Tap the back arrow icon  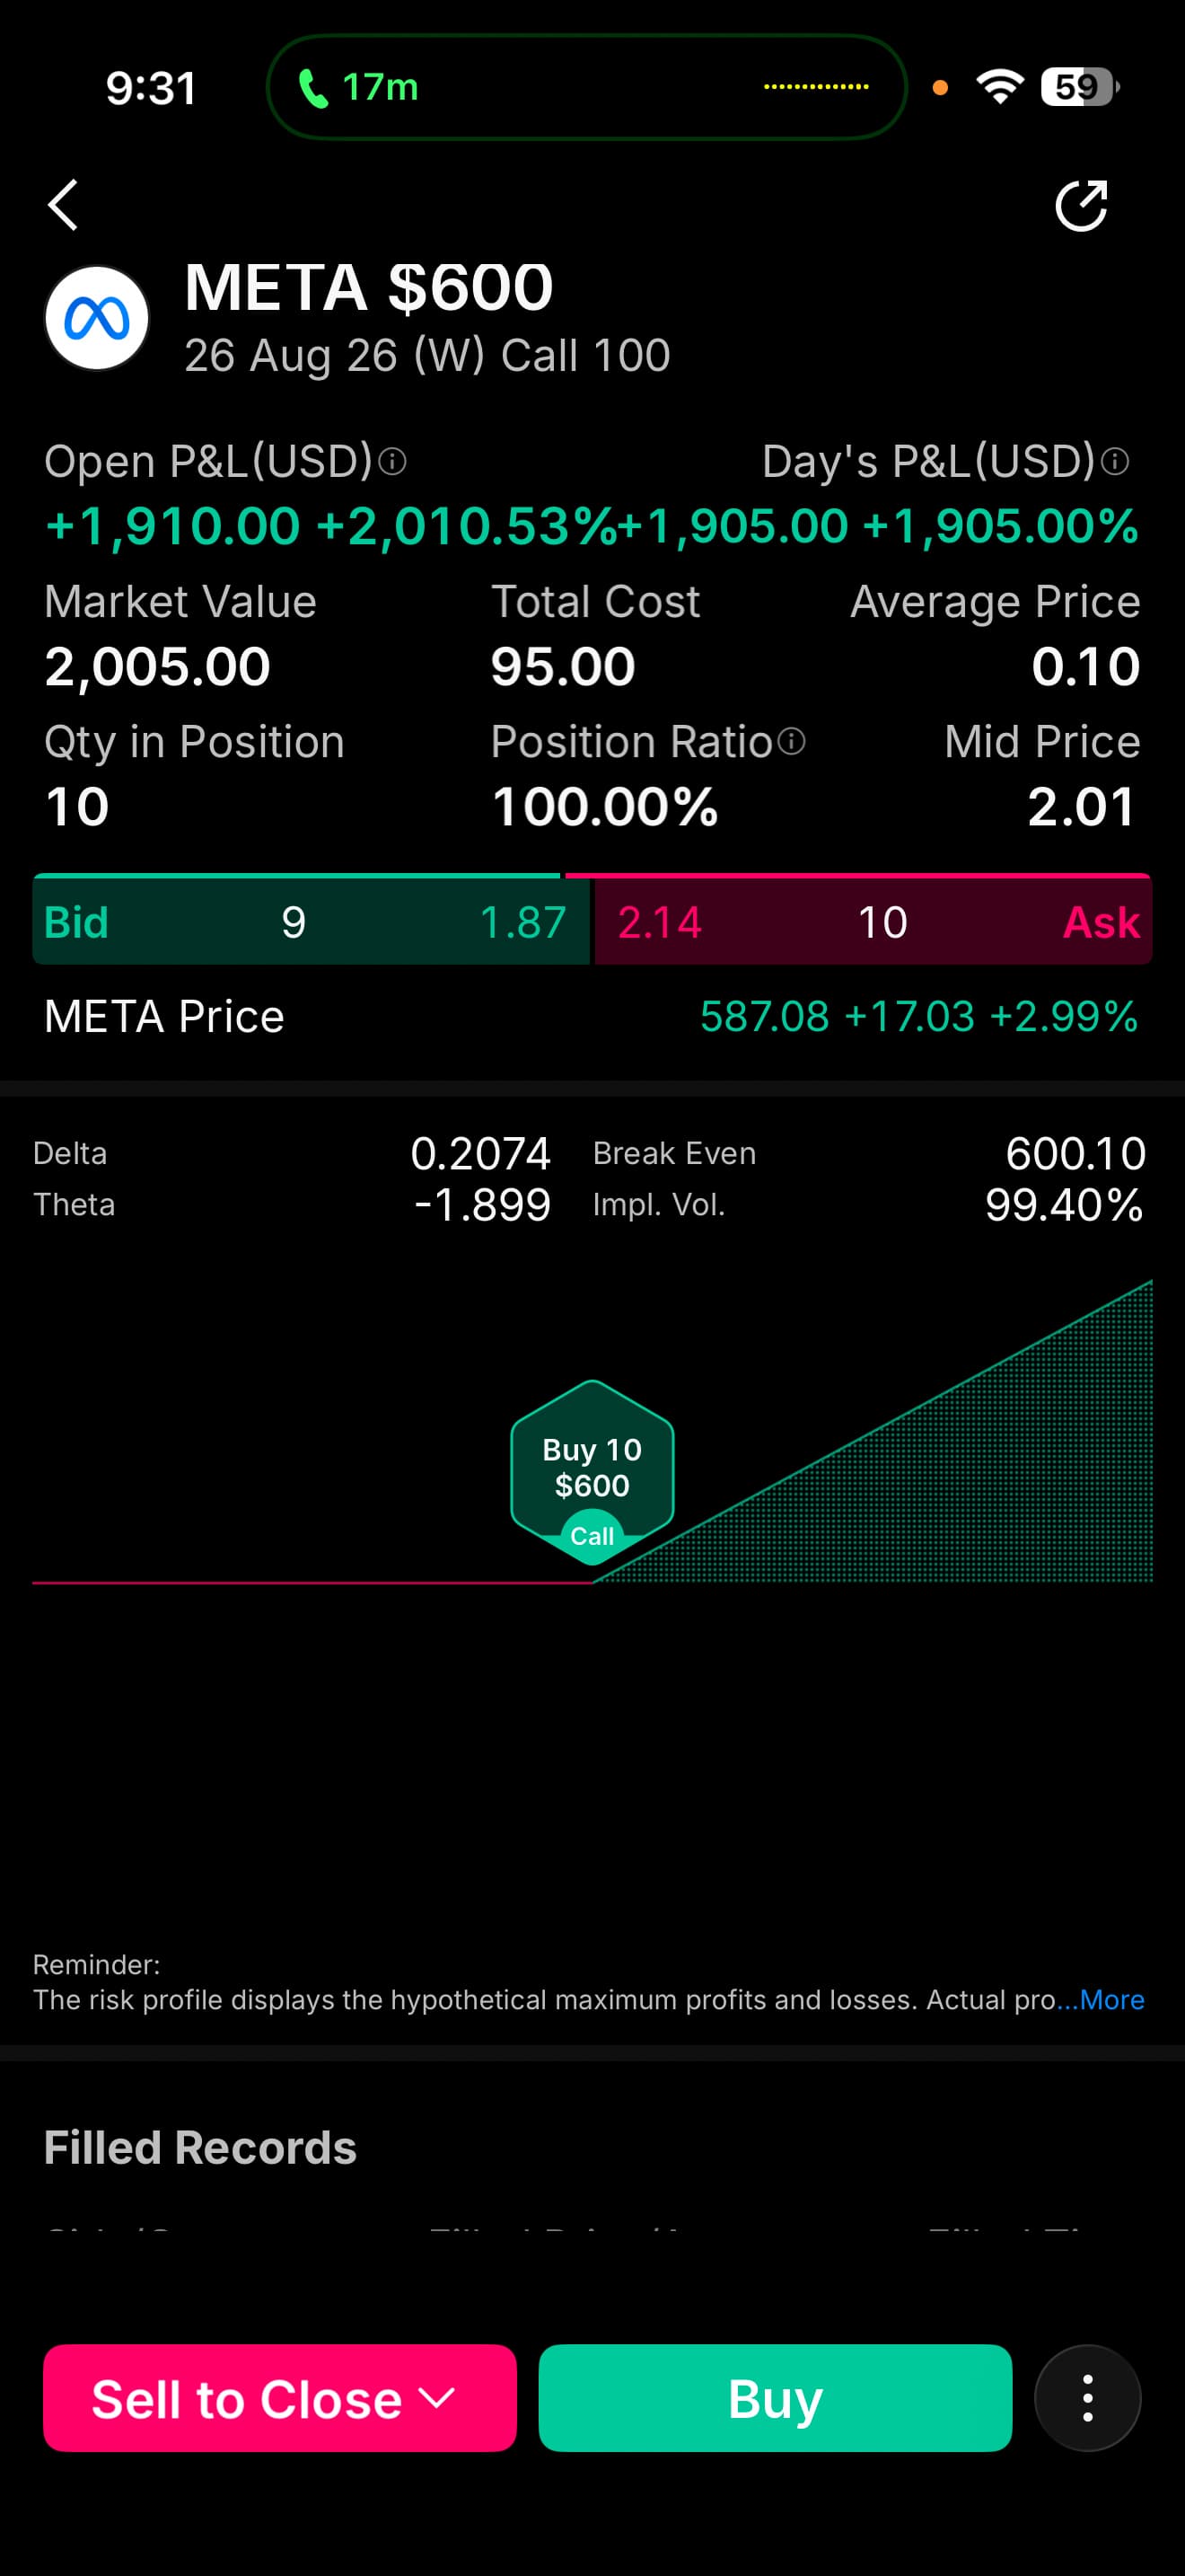point(63,205)
